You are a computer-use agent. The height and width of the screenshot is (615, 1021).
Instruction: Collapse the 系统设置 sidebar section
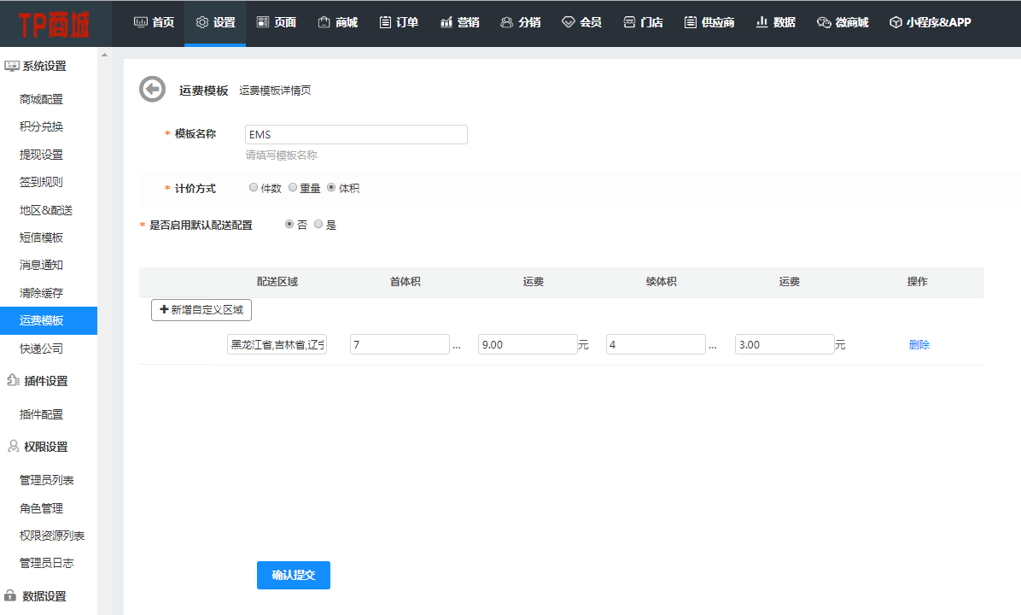coord(44,67)
